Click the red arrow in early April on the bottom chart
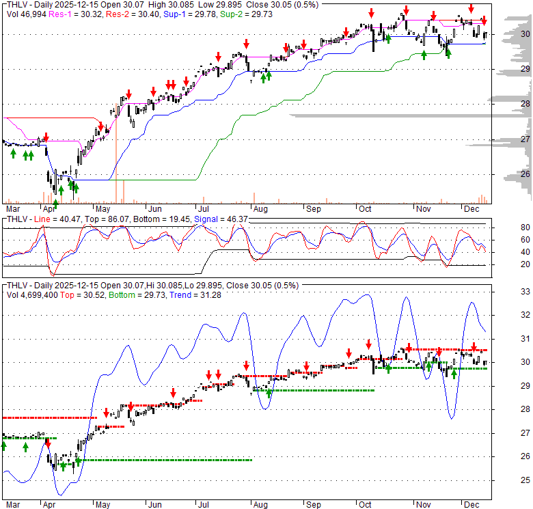Viewport: 533px width, 509px height. (x=48, y=443)
